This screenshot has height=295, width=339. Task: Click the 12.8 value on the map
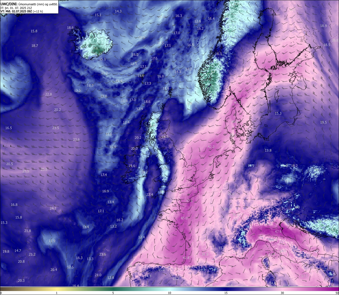tap(111, 278)
